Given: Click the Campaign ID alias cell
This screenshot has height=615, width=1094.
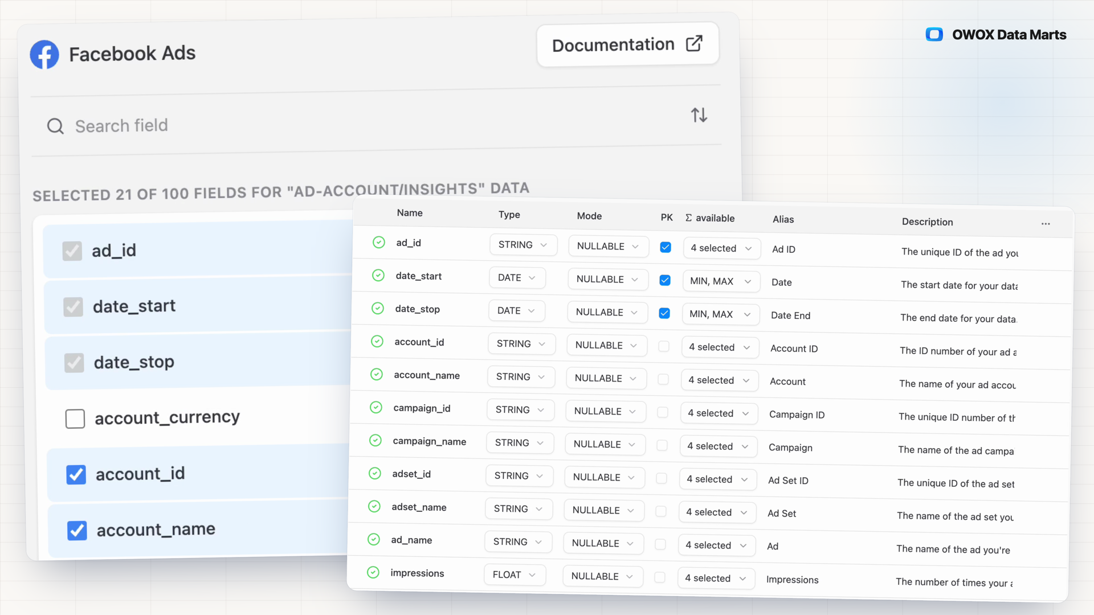Looking at the screenshot, I should 797,415.
